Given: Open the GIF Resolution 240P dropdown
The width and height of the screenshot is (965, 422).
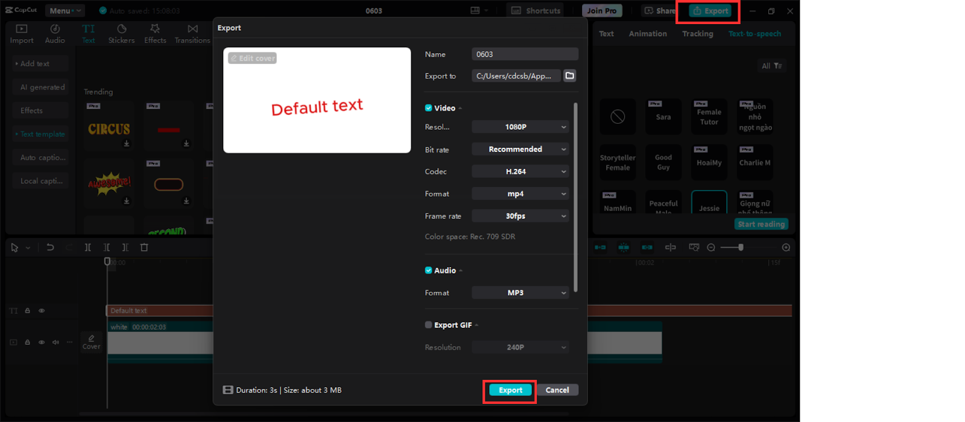Looking at the screenshot, I should tap(520, 347).
